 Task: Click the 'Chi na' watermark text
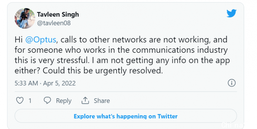point(232,125)
